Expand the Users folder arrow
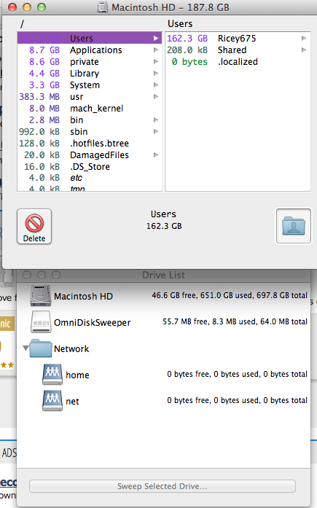 [x=156, y=38]
